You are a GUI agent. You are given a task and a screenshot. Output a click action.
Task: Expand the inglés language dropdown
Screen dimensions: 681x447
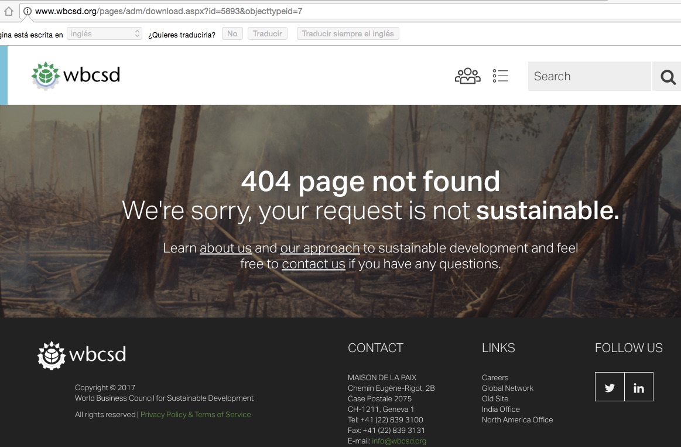104,34
